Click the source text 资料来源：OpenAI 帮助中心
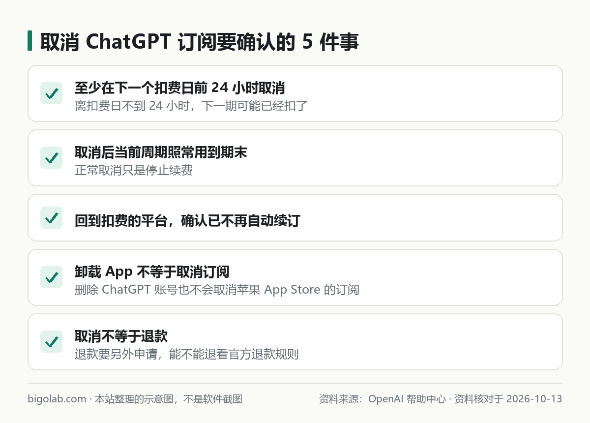 coord(383,399)
